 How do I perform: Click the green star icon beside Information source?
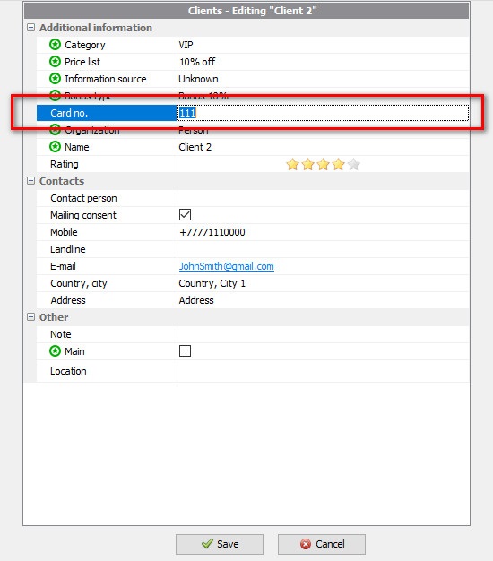[55, 79]
